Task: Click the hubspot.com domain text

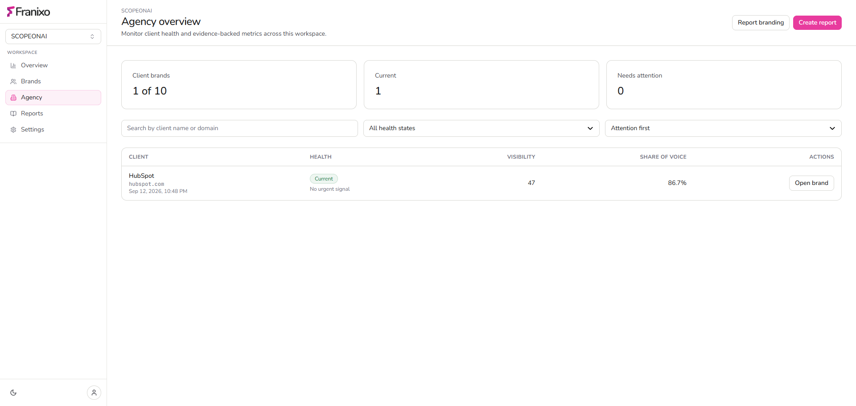Action: coord(146,184)
